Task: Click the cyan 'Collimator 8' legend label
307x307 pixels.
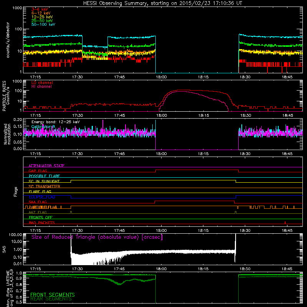Action: click(x=43, y=127)
